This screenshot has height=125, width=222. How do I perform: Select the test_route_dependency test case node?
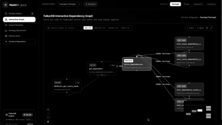click(x=189, y=59)
